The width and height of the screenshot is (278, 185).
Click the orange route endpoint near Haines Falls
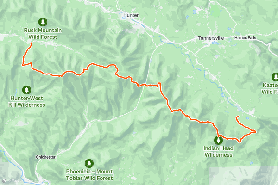point(238,117)
